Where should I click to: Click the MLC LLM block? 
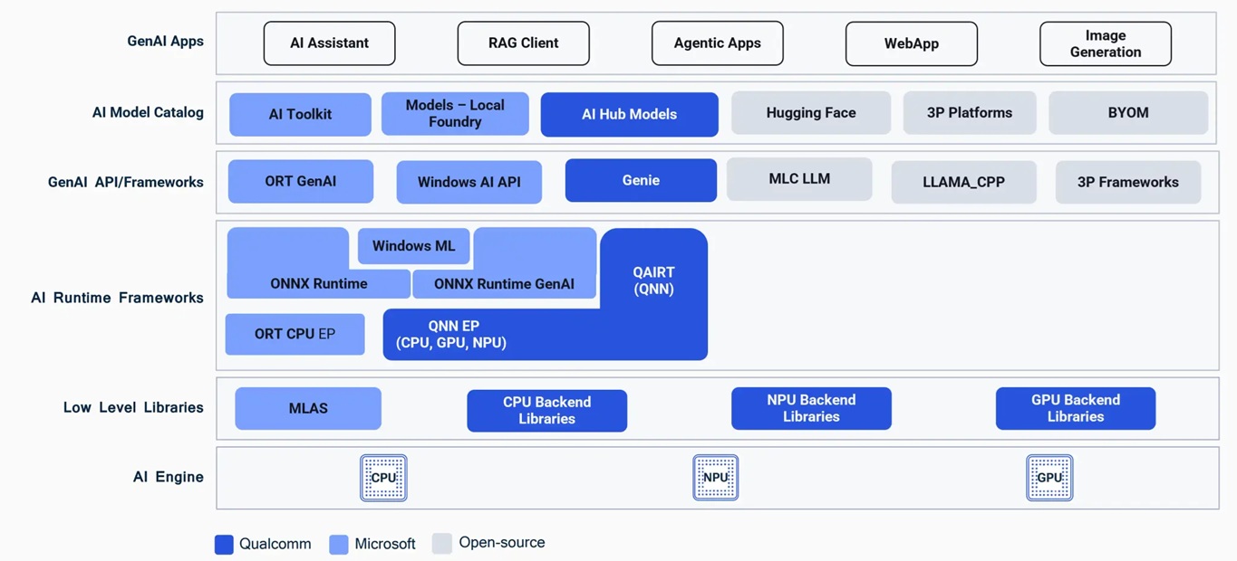(x=799, y=179)
